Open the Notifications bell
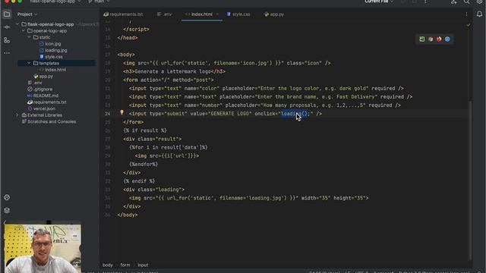The width and height of the screenshot is (486, 273). (479, 14)
